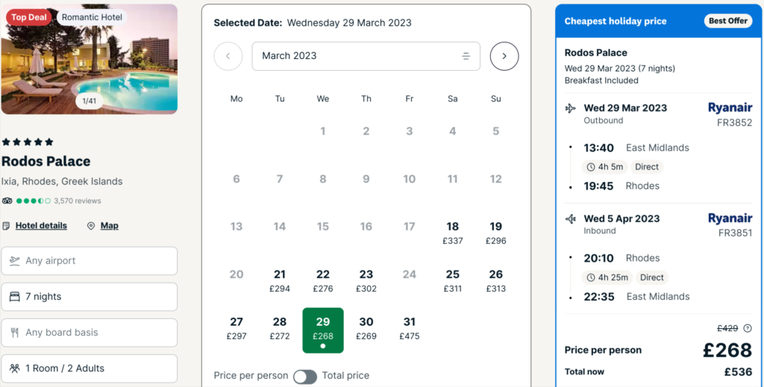Toggle price per person to total price
Image resolution: width=764 pixels, height=387 pixels.
(304, 376)
